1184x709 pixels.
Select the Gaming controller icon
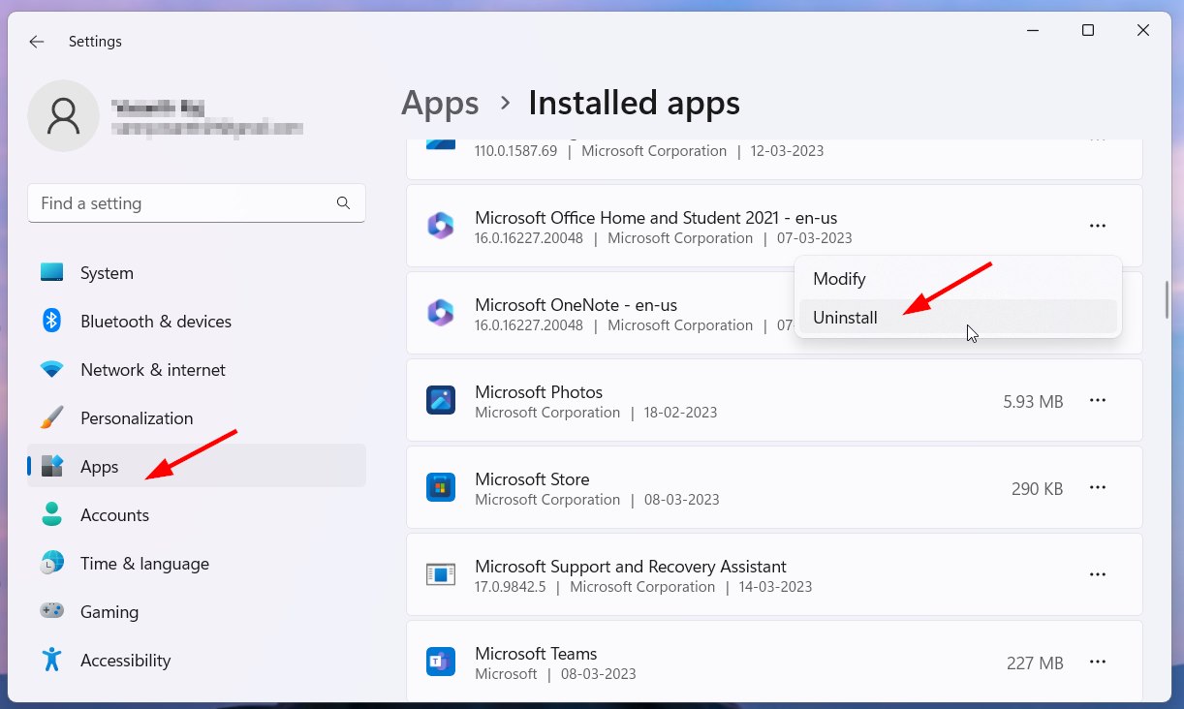point(52,611)
